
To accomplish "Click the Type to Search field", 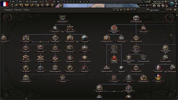I will coord(157,10).
